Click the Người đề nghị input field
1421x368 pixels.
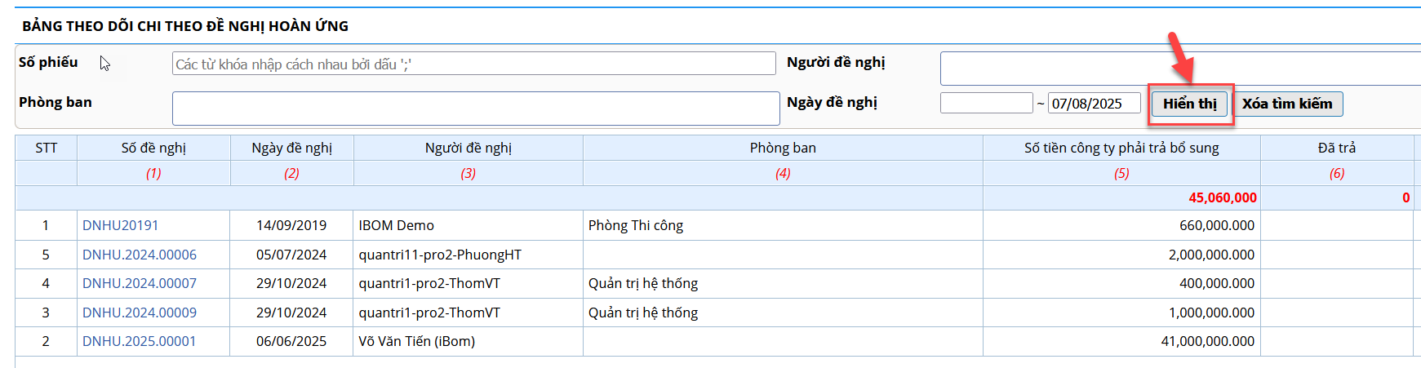[1180, 69]
